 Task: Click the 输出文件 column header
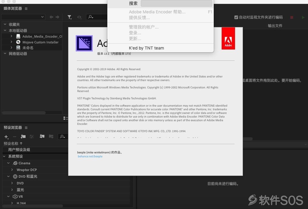(x=275, y=26)
